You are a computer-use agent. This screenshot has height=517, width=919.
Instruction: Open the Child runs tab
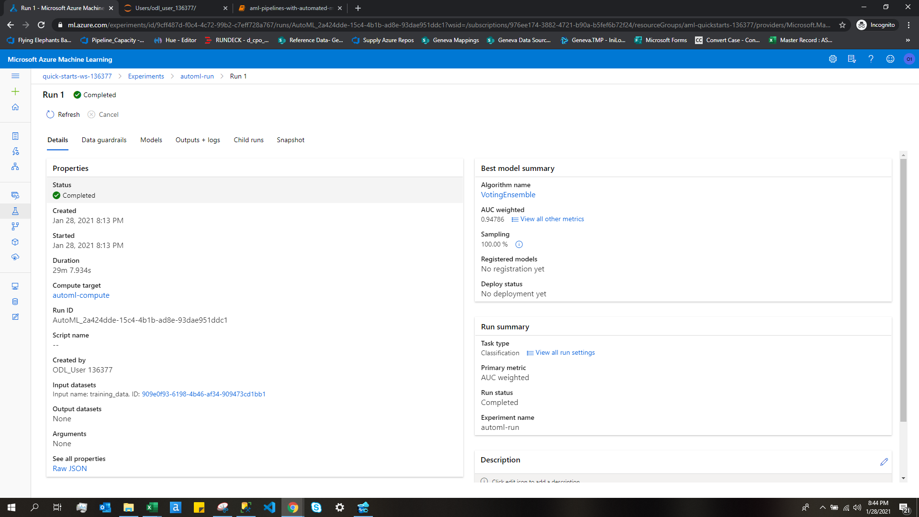pos(248,140)
